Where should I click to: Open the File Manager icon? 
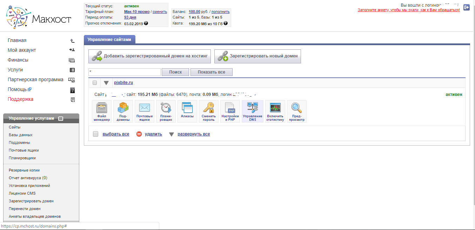tap(102, 111)
